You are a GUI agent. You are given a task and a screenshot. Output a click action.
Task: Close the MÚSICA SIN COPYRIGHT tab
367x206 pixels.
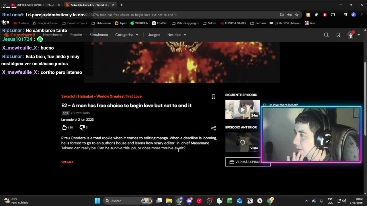(58, 5)
